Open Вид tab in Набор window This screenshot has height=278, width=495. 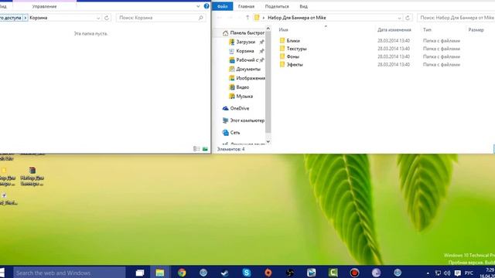(x=303, y=6)
